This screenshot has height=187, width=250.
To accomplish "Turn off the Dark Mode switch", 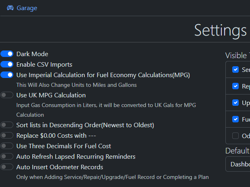I will tap(7, 54).
